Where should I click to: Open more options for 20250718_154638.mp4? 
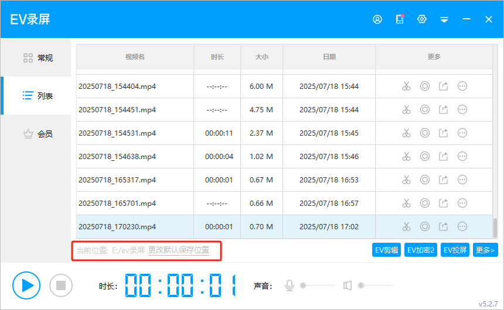click(x=462, y=157)
